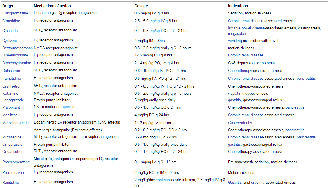The width and height of the screenshot is (328, 188).
Task: Open the Chlorpromazine drug link
Action: coord(15,13)
